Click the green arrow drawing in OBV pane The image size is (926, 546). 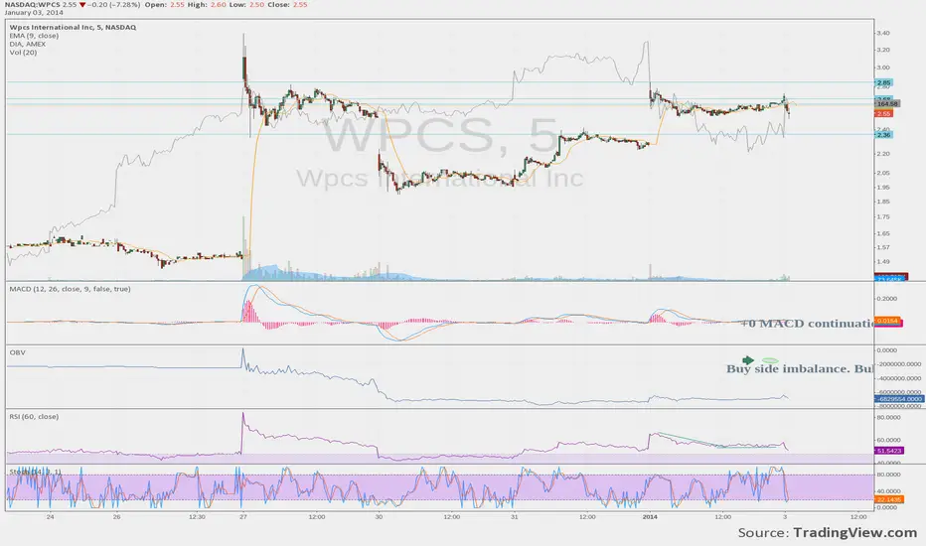[748, 360]
